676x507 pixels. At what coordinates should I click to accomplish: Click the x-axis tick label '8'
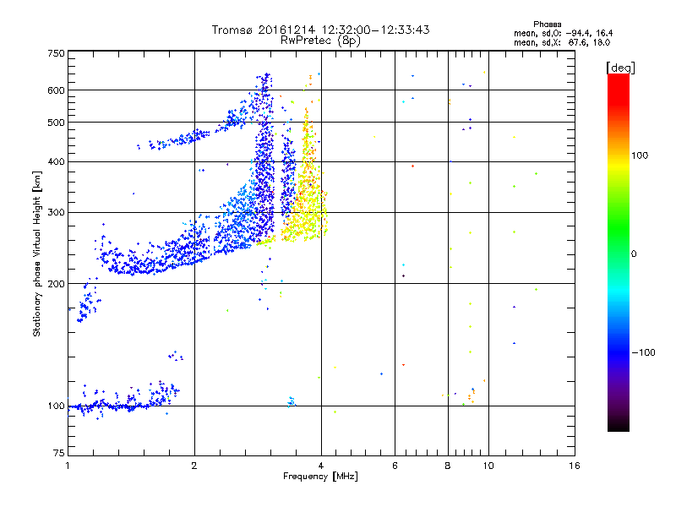tap(448, 466)
